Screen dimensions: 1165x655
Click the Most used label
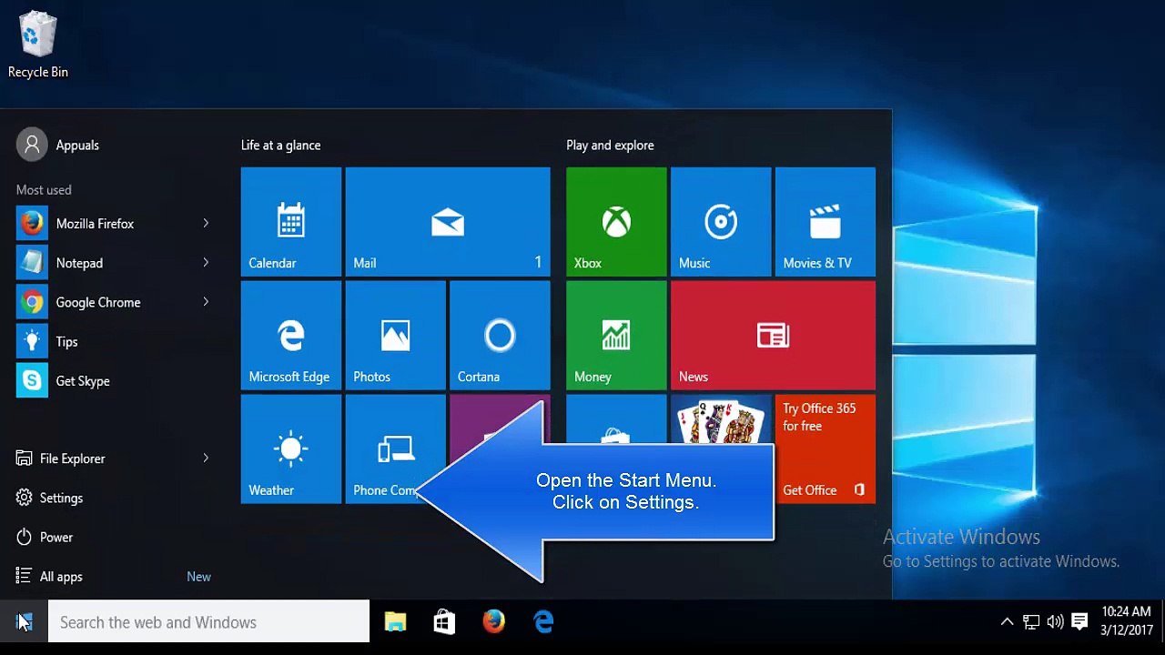click(44, 190)
